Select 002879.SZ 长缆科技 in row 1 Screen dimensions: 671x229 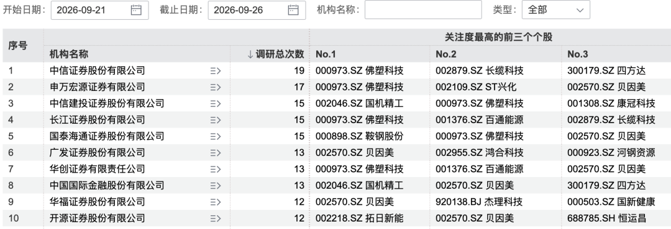coord(479,71)
